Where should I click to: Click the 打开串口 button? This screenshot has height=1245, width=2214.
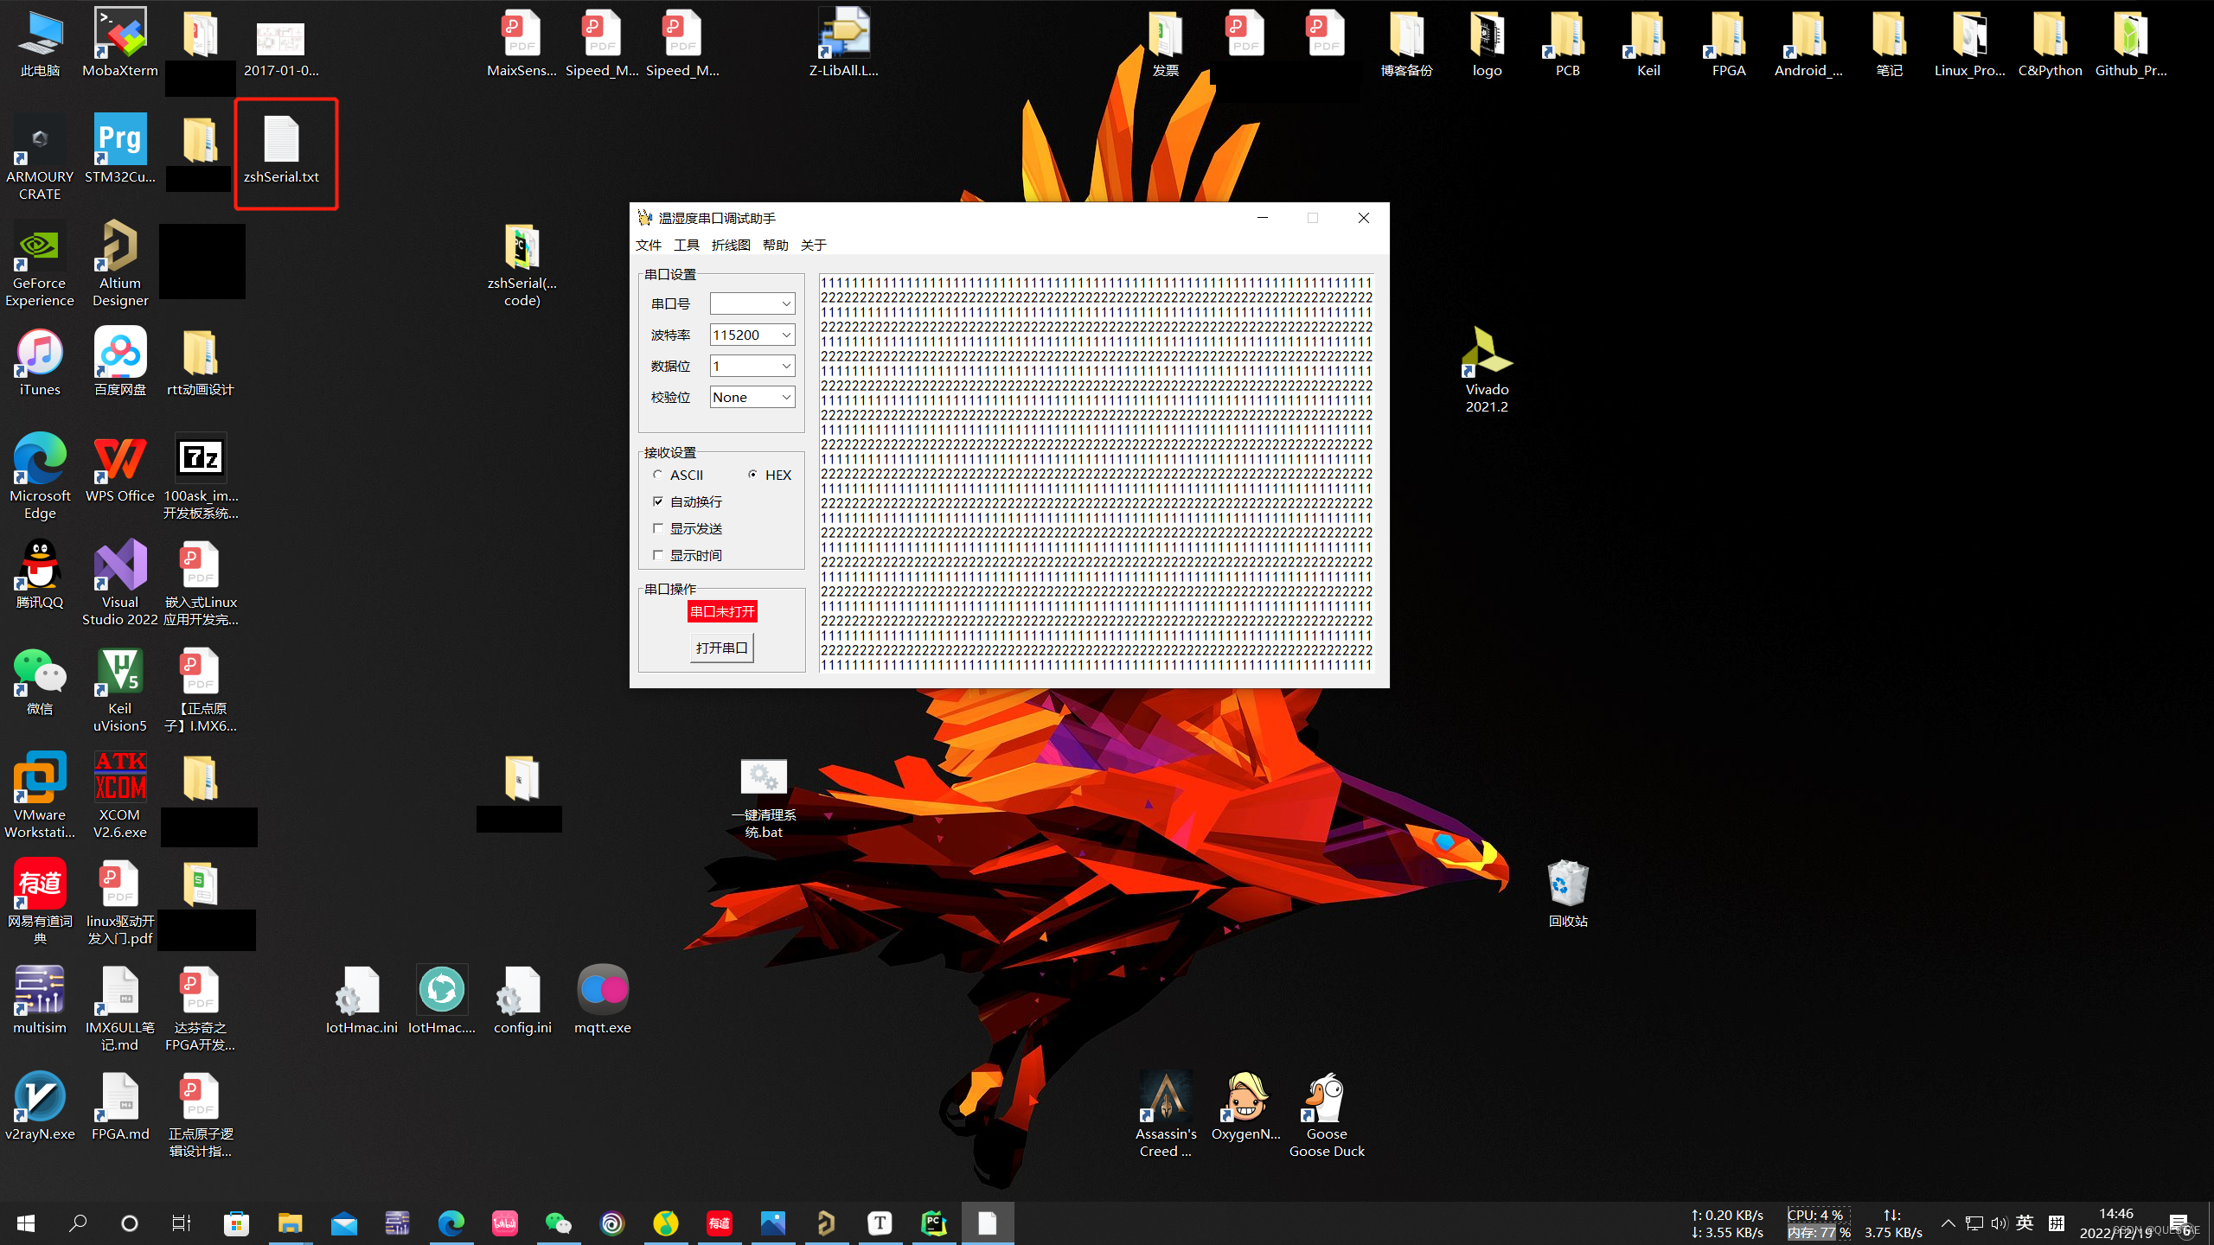click(721, 648)
